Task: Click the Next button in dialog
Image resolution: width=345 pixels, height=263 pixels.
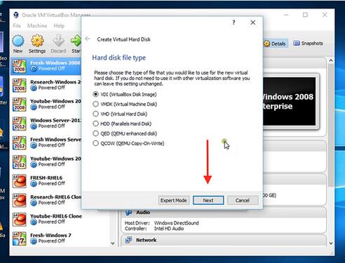Action: point(208,201)
